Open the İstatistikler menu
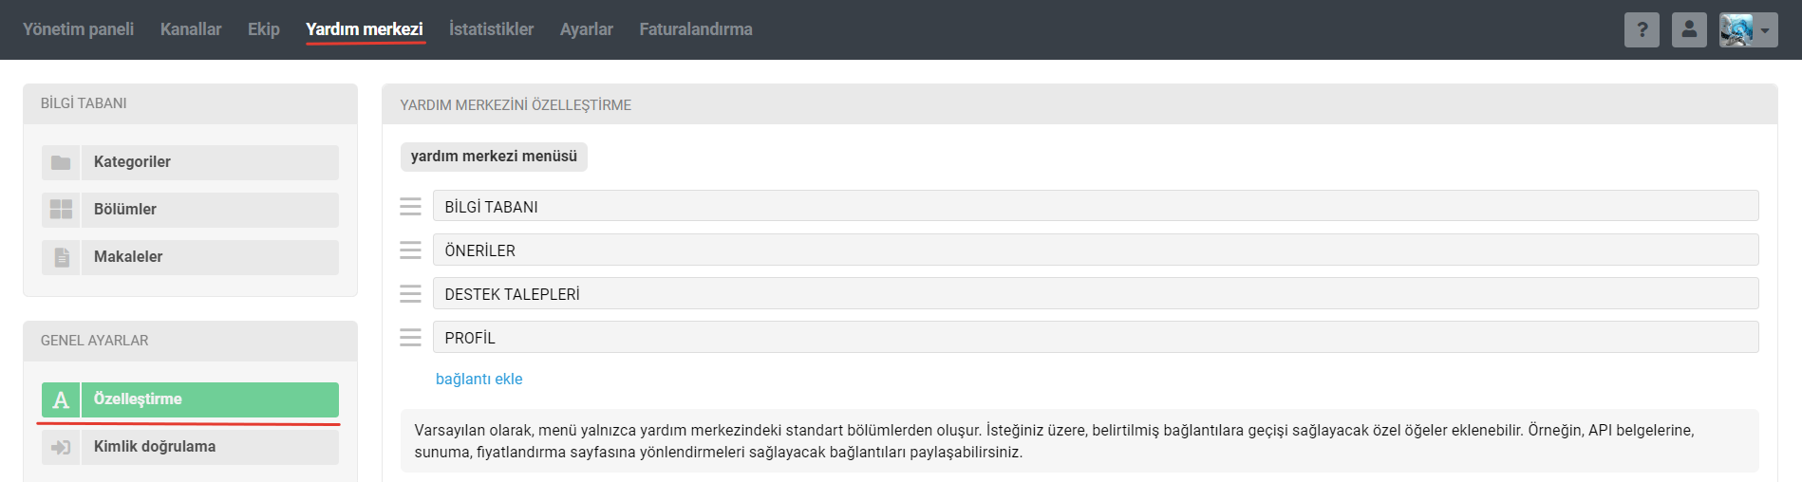 coord(491,29)
